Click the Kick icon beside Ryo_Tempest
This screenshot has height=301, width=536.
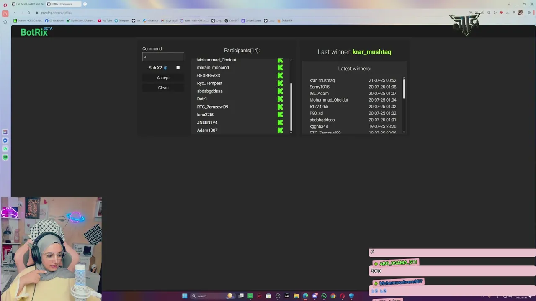pos(280,83)
